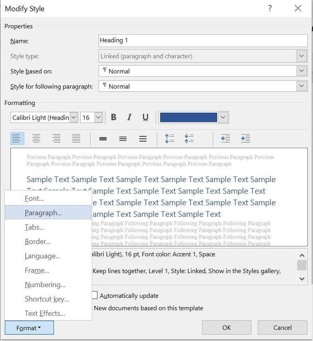Image resolution: width=313 pixels, height=341 pixels.
Task: Select double line spacing icon
Action: (x=143, y=139)
